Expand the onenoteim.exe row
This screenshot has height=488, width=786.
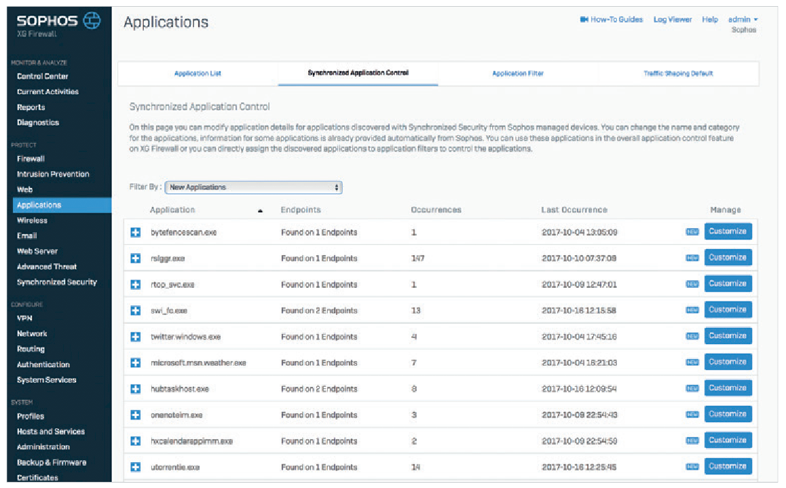(x=135, y=415)
